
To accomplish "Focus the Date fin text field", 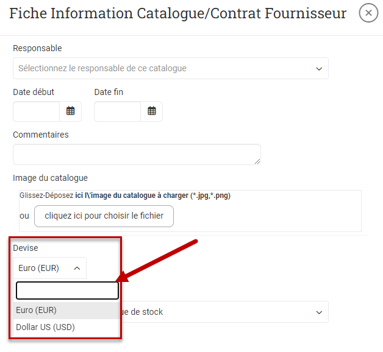I will click(117, 111).
